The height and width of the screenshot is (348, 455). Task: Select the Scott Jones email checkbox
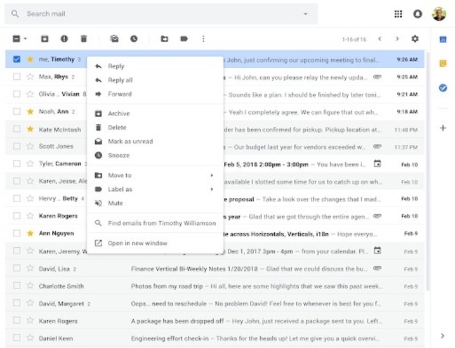[17, 146]
